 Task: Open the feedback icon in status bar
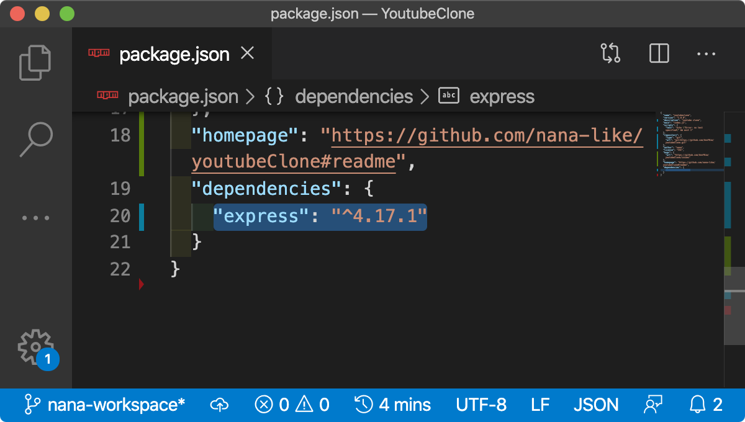654,405
